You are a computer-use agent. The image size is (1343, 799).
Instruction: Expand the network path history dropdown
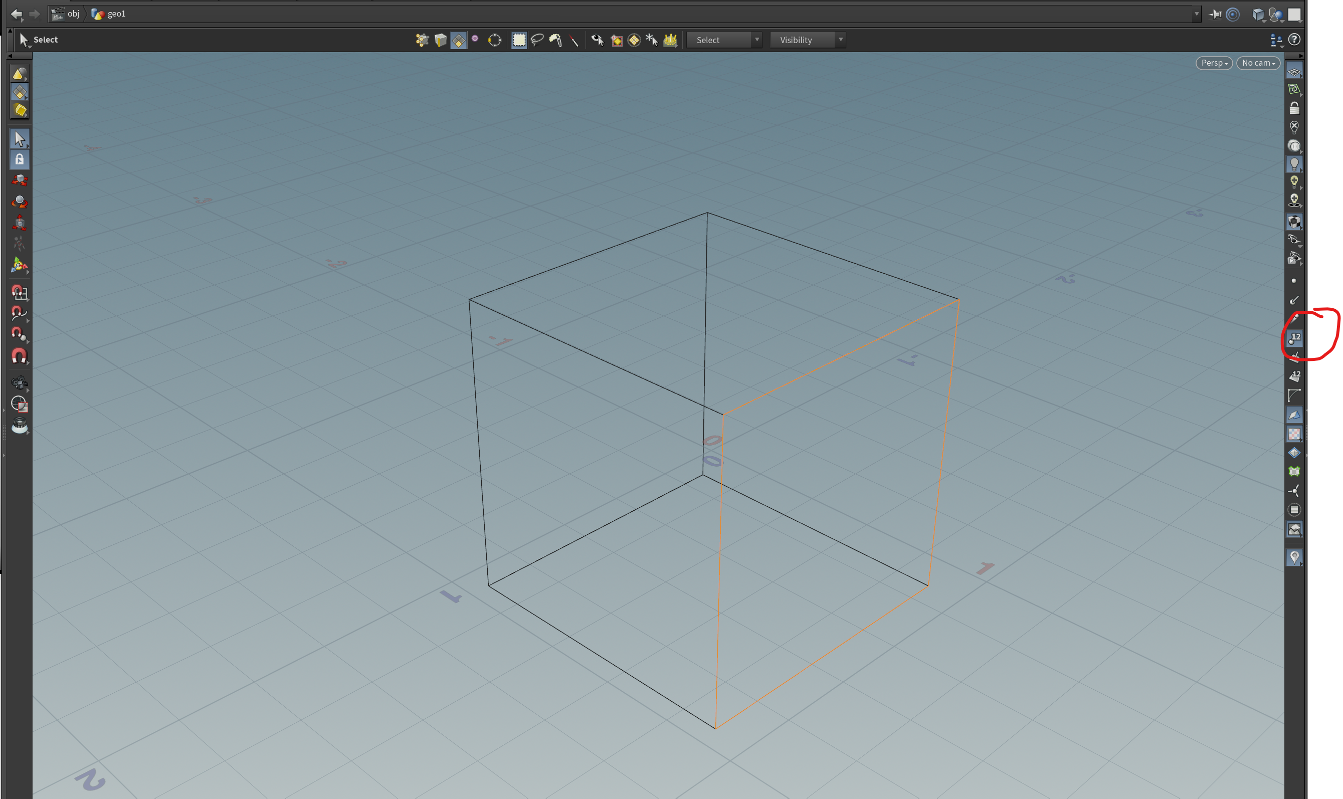click(1197, 14)
